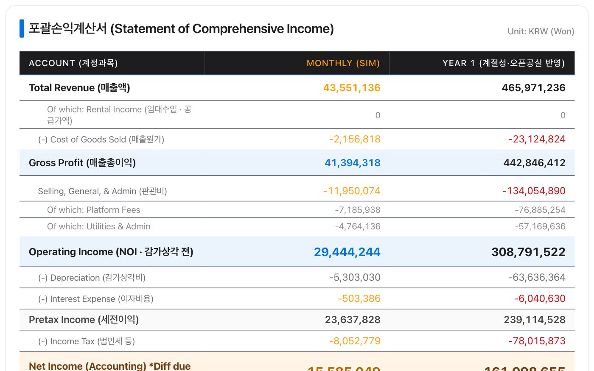Select the Pretax Income (세전이익) label
594x371 pixels.
84,320
